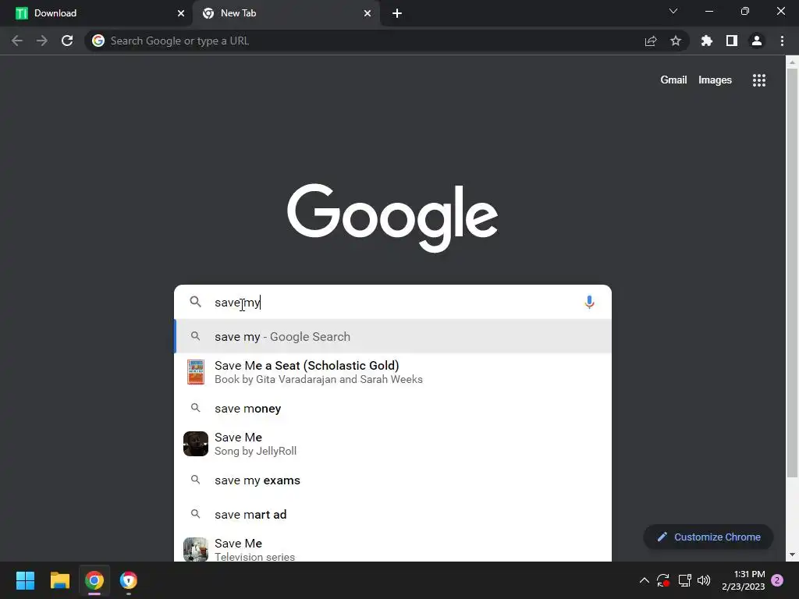Click the sync tray icon with red dot
The image size is (799, 599).
(663, 580)
